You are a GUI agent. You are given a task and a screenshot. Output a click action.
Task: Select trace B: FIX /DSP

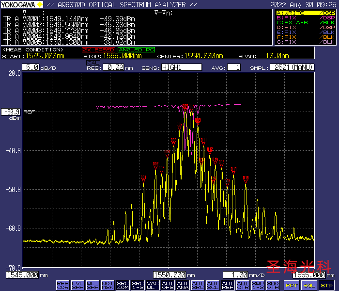pyautogui.click(x=306, y=18)
